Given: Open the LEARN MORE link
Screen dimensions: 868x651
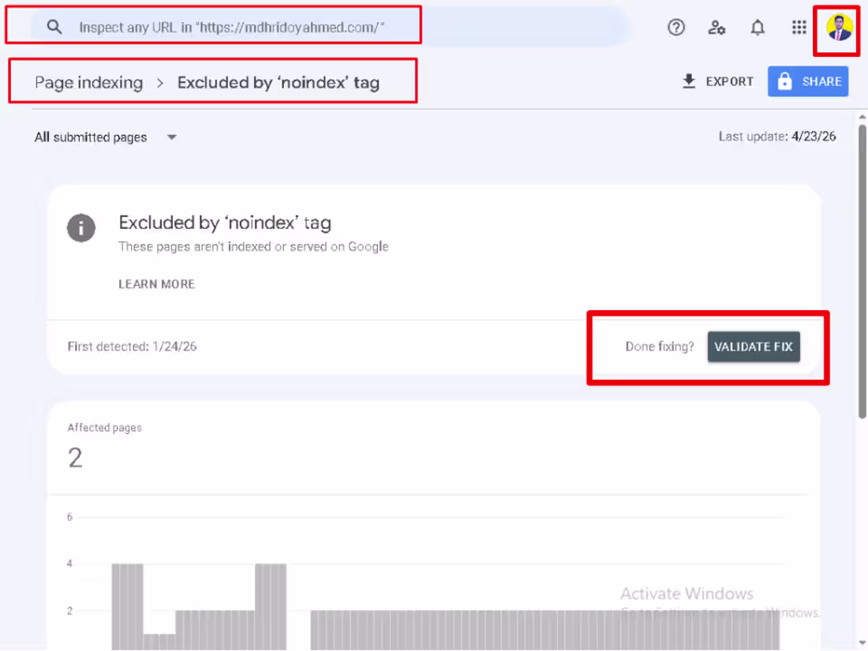Looking at the screenshot, I should [x=157, y=284].
